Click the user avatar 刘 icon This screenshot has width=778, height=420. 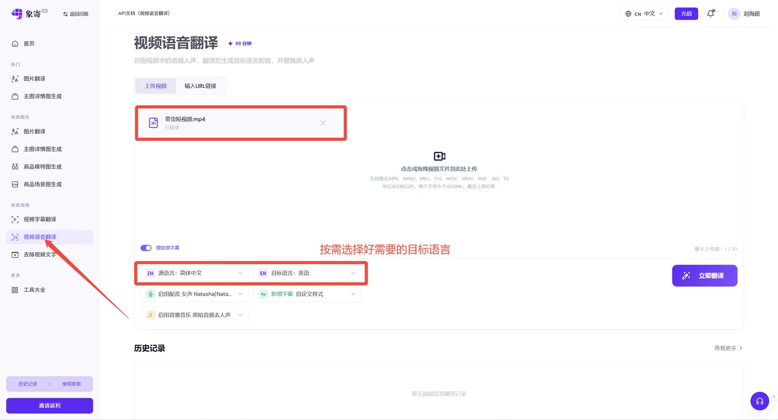(x=734, y=14)
